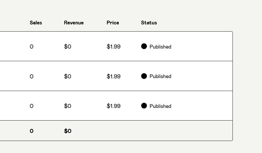
Task: Click the third row's black Published status dot
Action: pos(144,106)
